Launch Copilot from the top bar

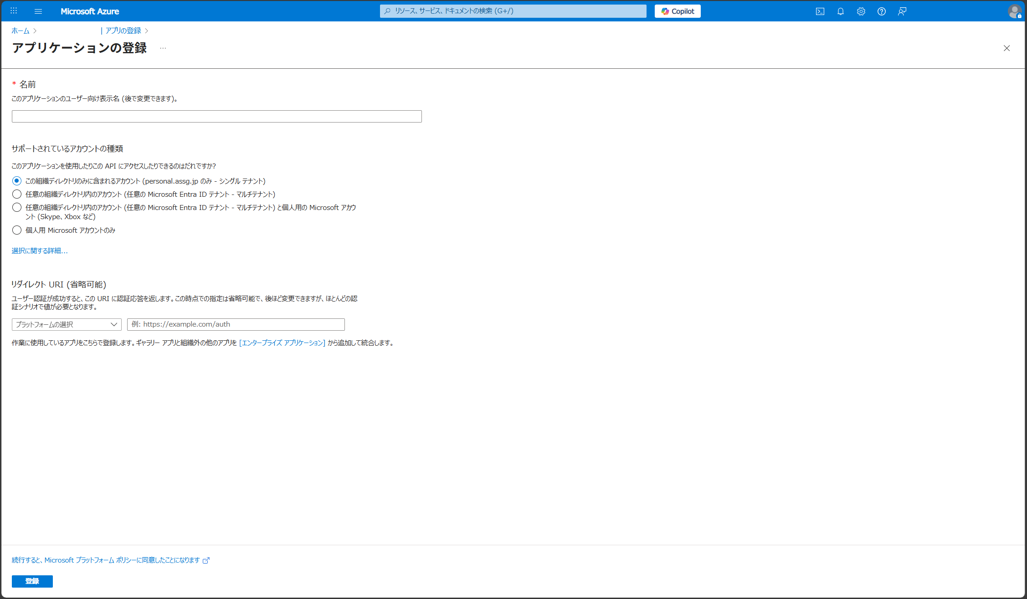pyautogui.click(x=677, y=11)
